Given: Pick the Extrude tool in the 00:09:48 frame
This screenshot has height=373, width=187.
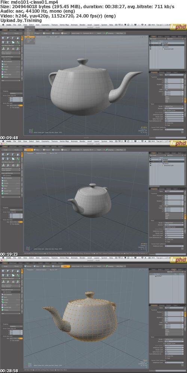Looking at the screenshot, I should coord(11,66).
